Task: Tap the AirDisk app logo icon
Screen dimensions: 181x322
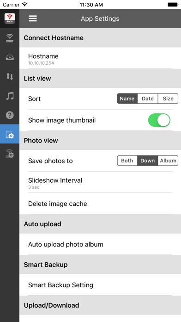Action: [10, 19]
